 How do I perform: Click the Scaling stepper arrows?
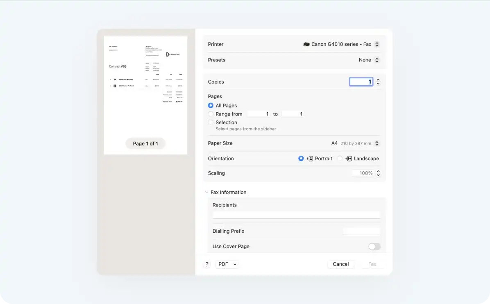378,173
